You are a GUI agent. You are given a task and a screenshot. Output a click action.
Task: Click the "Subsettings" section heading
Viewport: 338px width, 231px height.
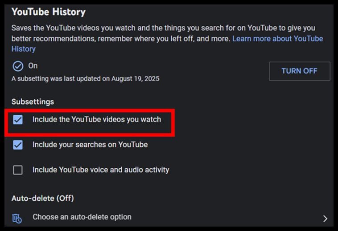(x=33, y=101)
